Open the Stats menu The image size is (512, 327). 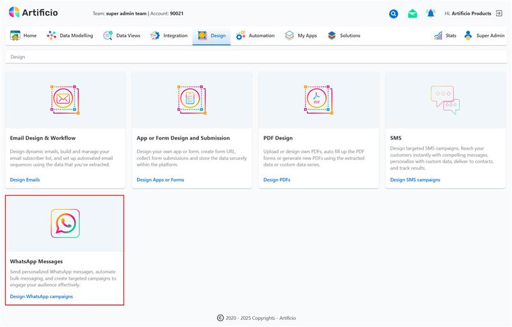tap(451, 36)
